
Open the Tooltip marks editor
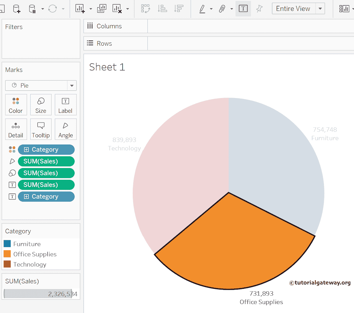[x=41, y=129]
